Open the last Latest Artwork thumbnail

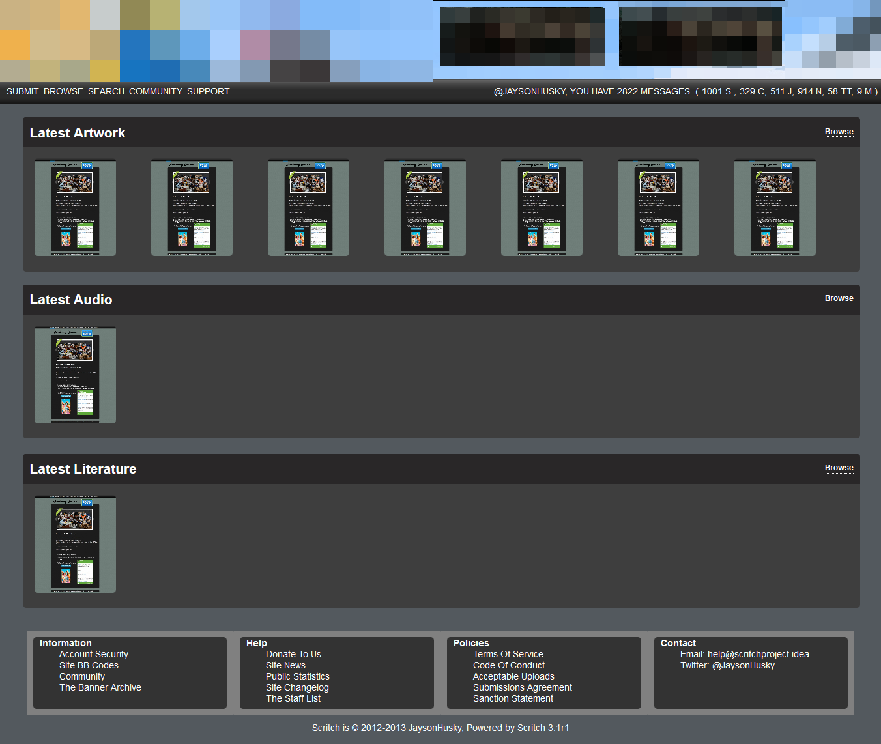tap(775, 208)
